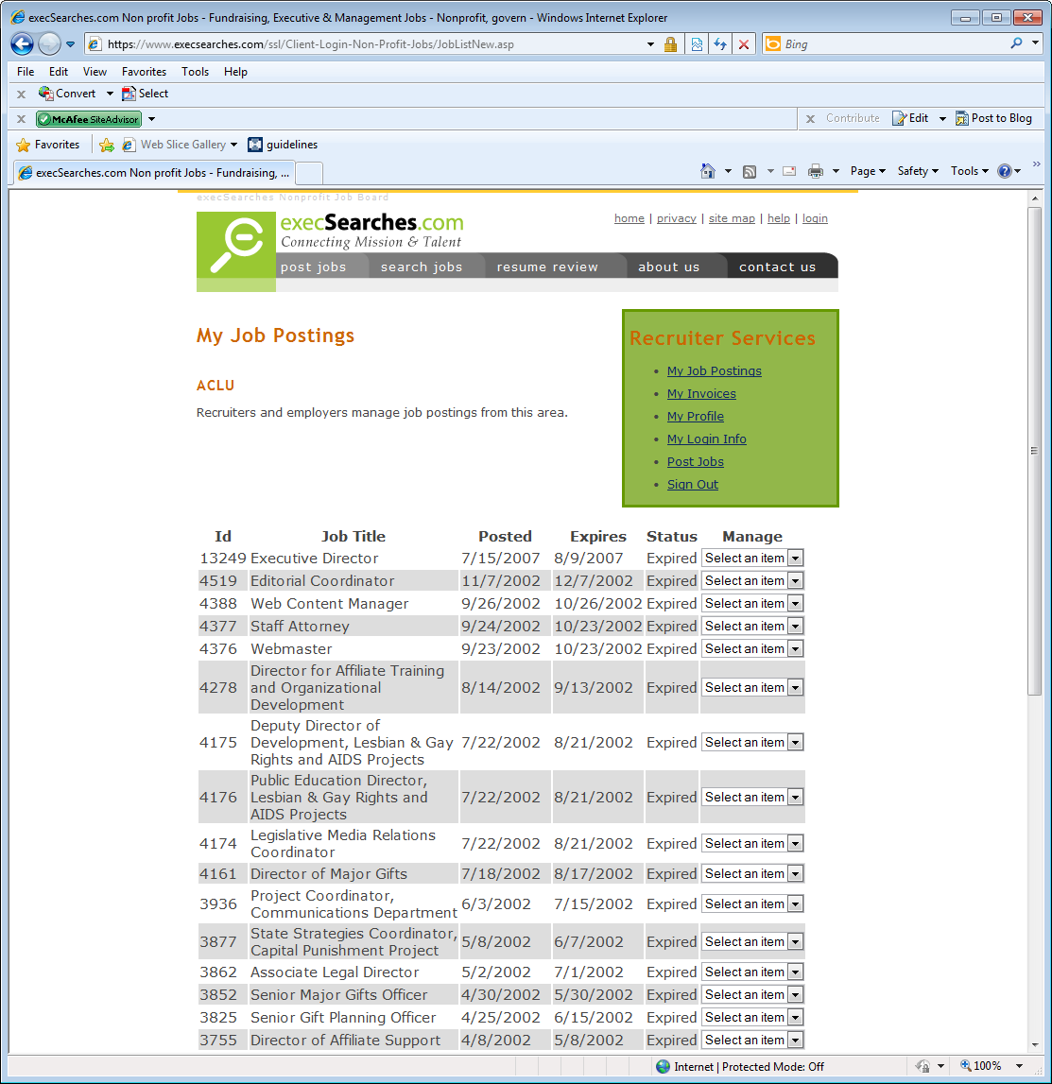The image size is (1052, 1084).
Task: Open the Tools menu in menu bar
Action: [195, 71]
